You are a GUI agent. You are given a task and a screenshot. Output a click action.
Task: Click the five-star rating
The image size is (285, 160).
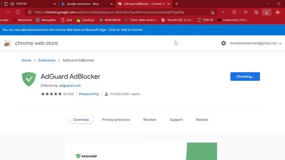(x=51, y=94)
